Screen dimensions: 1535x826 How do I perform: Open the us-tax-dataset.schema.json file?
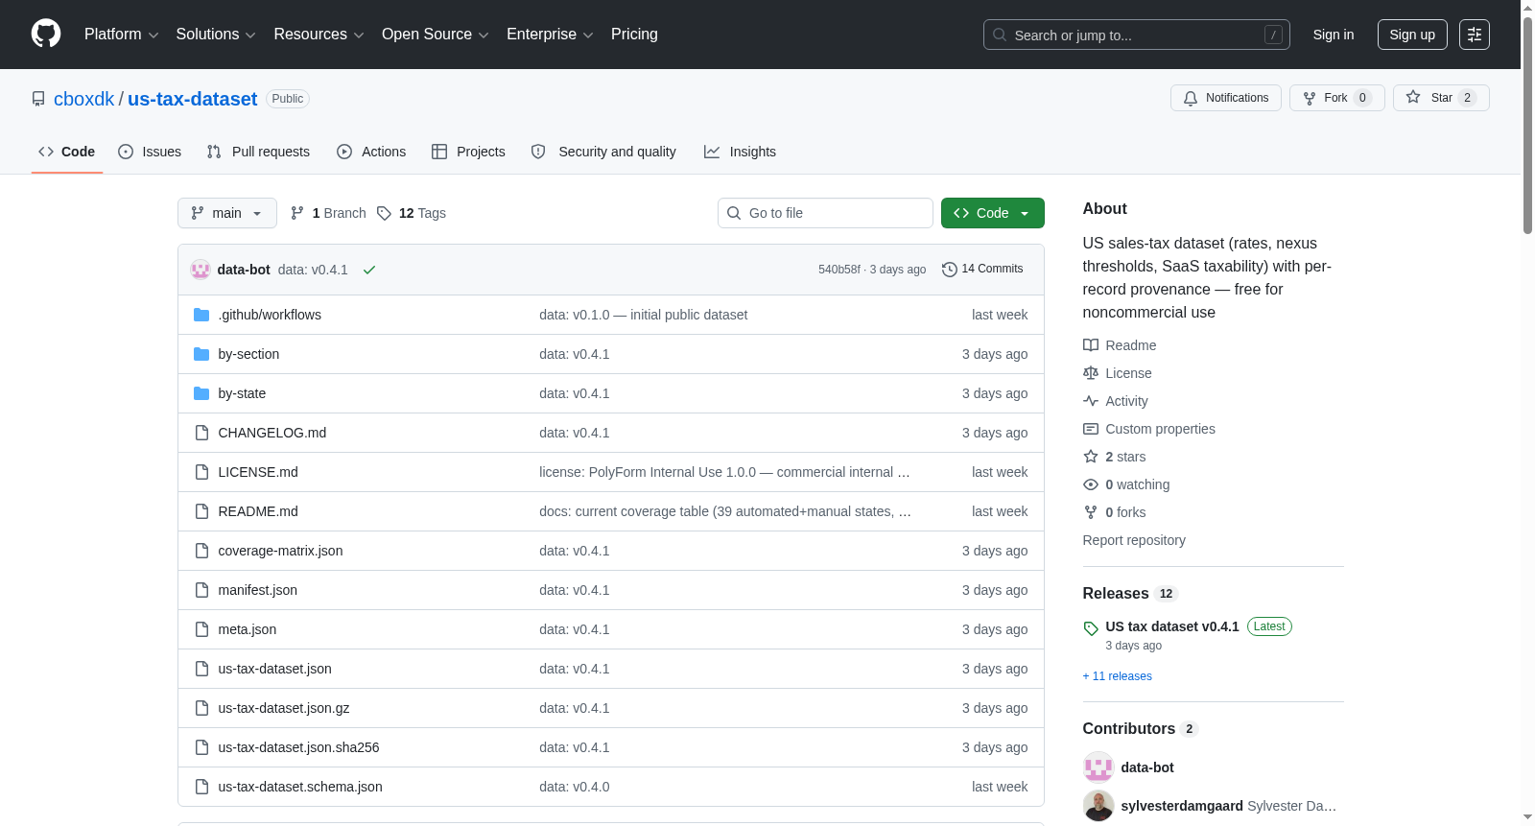point(300,787)
